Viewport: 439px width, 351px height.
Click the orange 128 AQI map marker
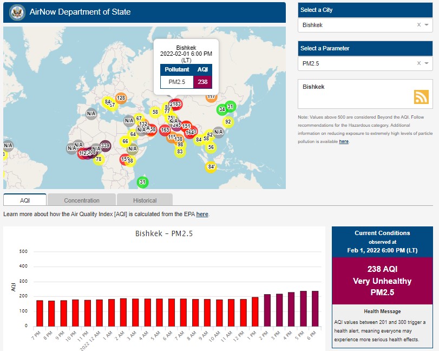[x=121, y=98]
